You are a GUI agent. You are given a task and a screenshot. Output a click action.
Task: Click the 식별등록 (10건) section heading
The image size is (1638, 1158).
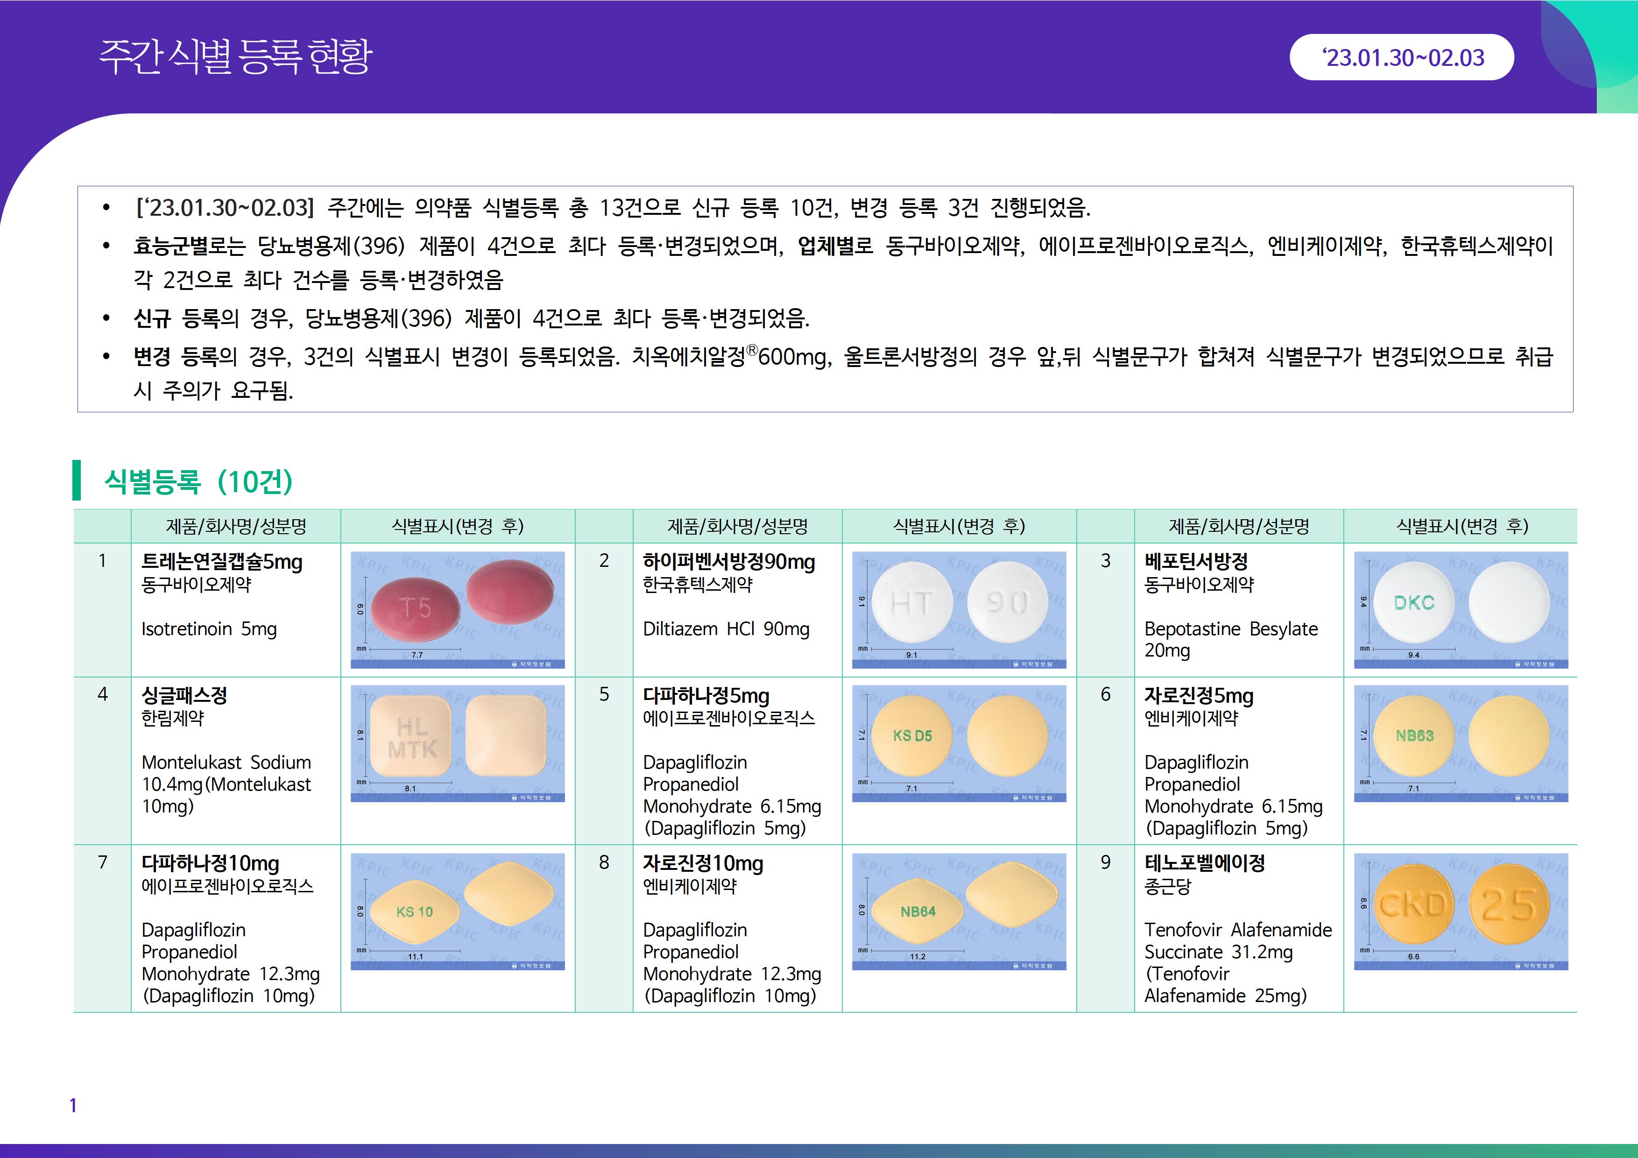198,481
